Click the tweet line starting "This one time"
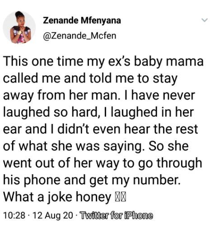210x225 pixels. 103,62
